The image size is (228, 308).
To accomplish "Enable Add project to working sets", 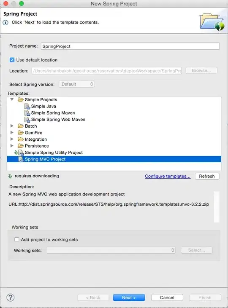I will [x=17, y=239].
